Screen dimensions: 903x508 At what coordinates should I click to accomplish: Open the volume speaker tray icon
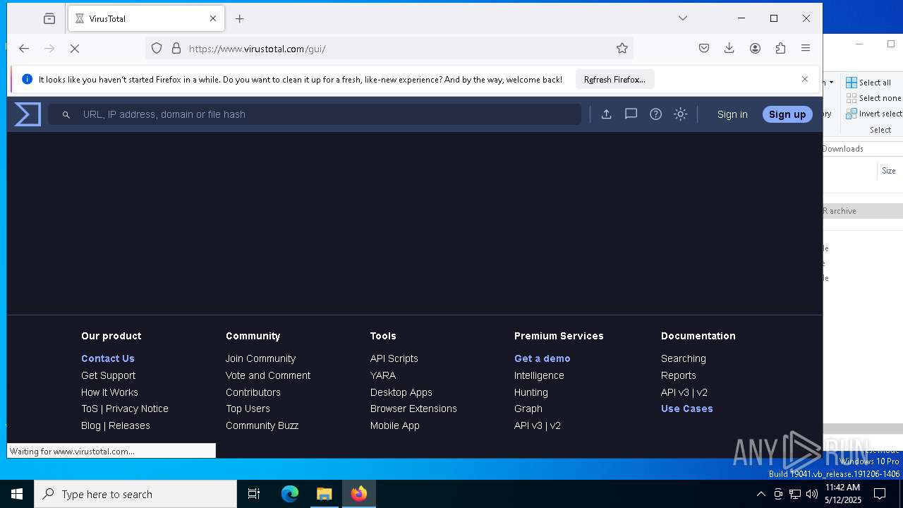tap(812, 494)
